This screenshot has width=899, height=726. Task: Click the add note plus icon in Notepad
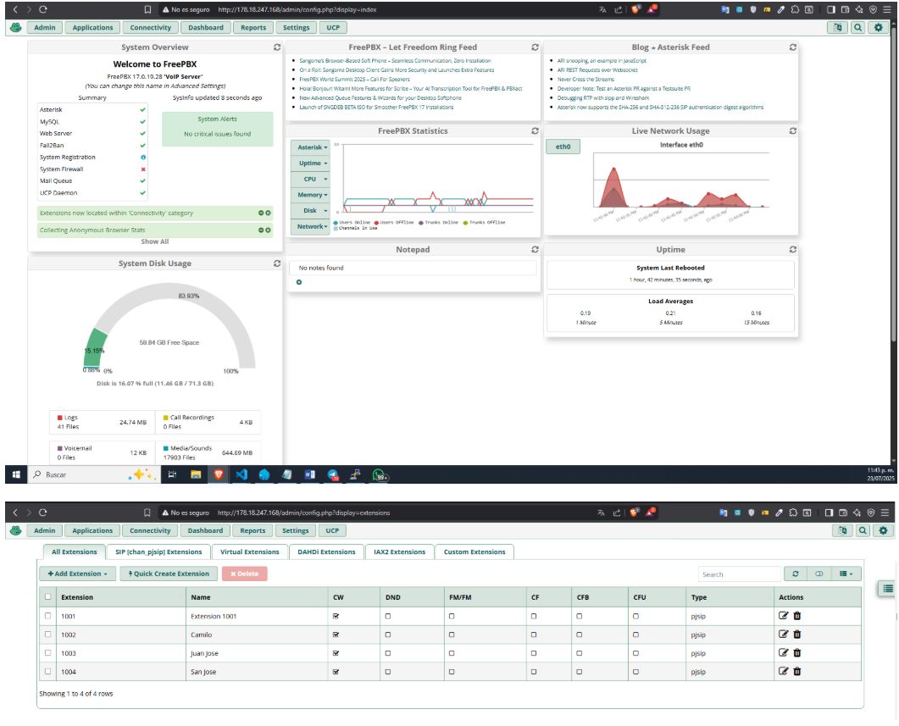(x=299, y=282)
